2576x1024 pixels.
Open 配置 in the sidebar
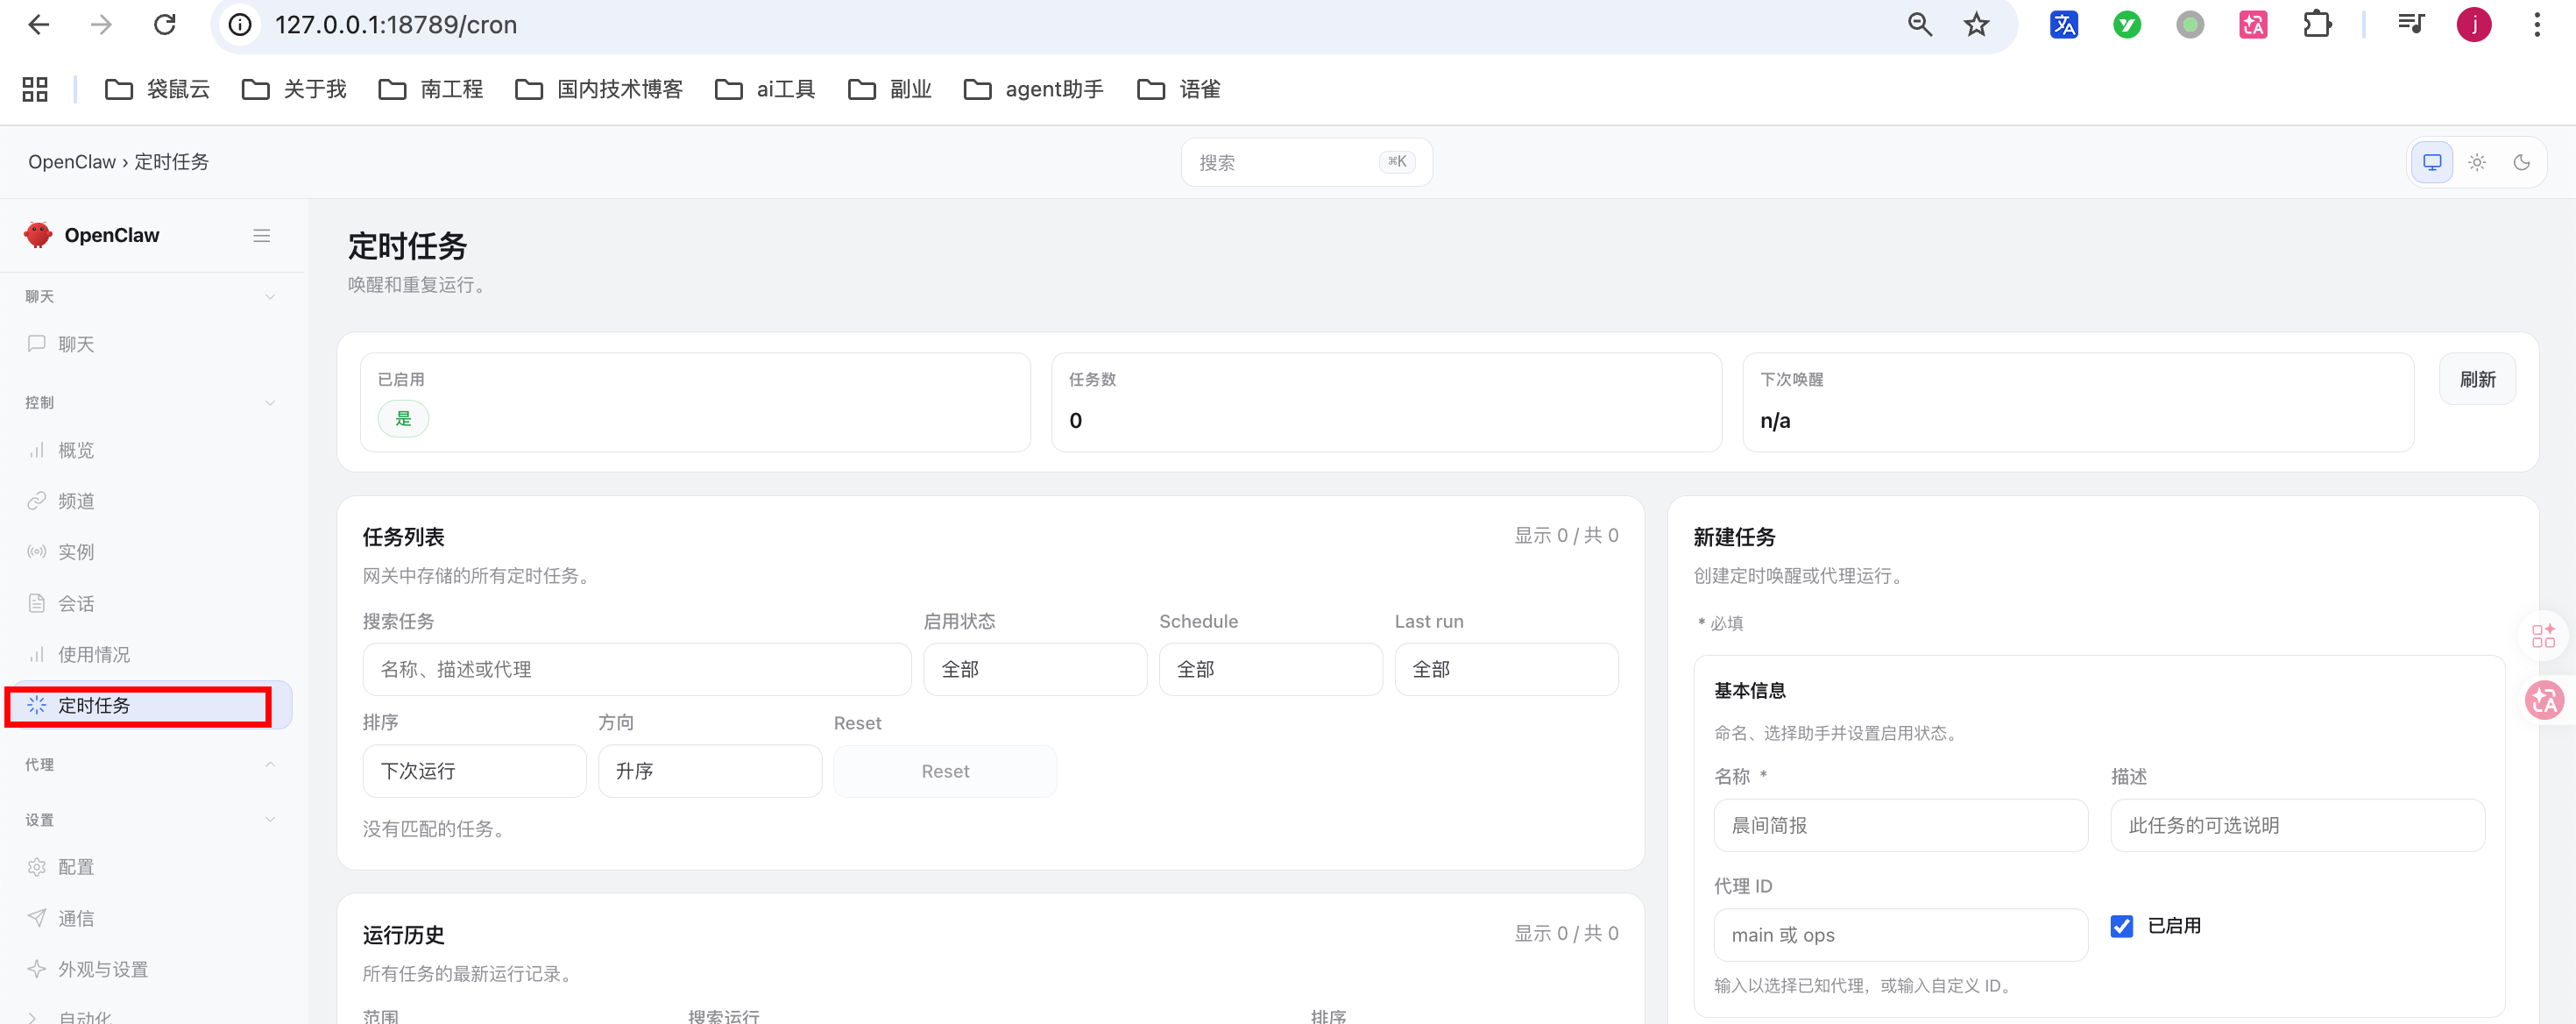(150, 867)
